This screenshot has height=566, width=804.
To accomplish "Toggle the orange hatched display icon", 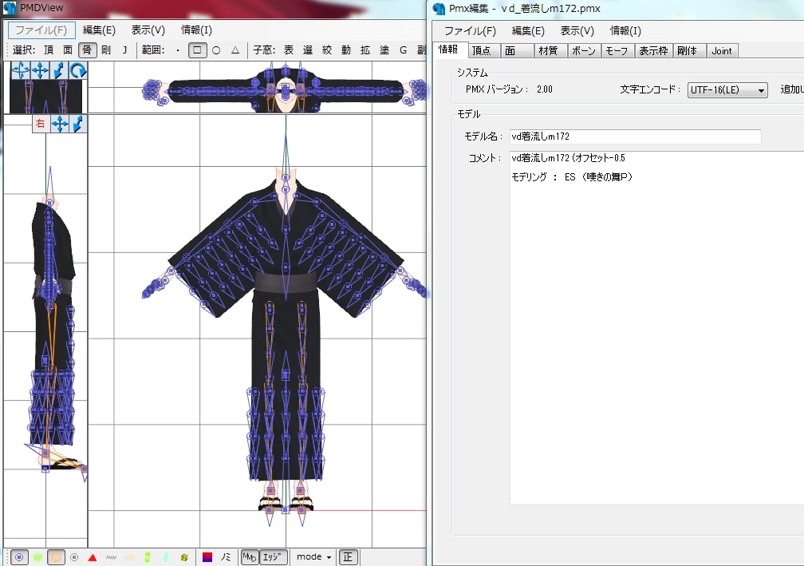I will (x=56, y=556).
